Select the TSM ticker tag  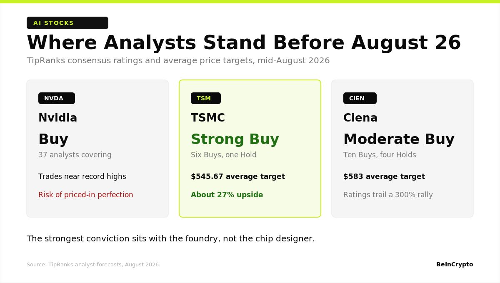pyautogui.click(x=206, y=98)
